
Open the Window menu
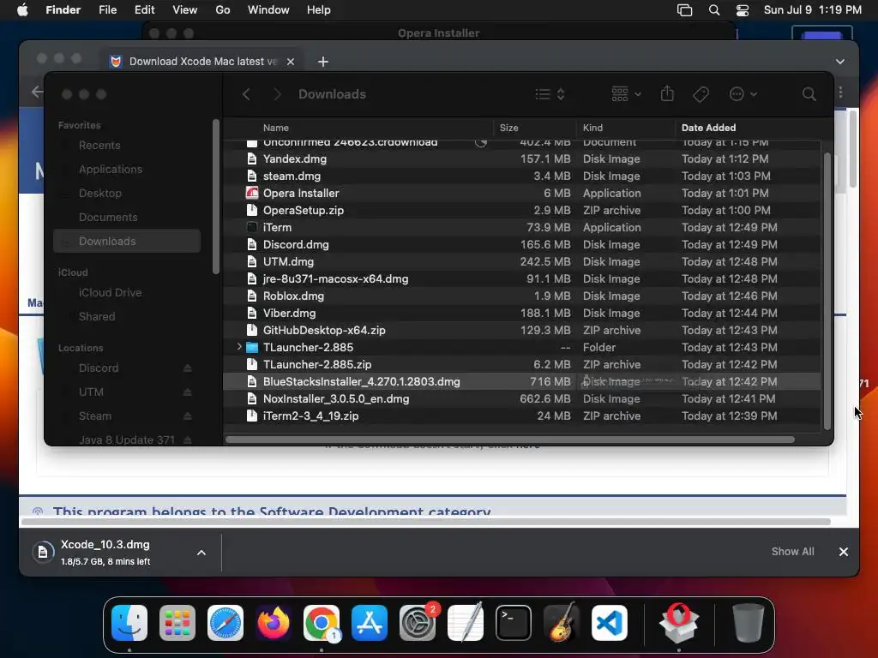pyautogui.click(x=268, y=10)
